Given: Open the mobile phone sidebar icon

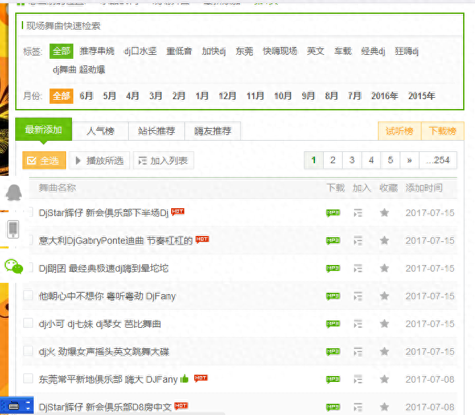Looking at the screenshot, I should pos(13,229).
